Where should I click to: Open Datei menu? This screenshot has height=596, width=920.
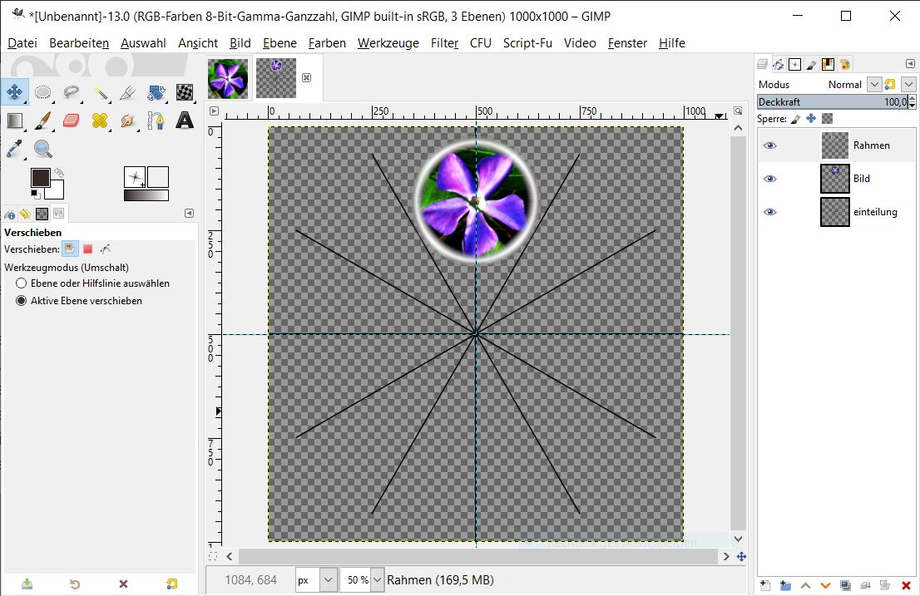coord(22,42)
